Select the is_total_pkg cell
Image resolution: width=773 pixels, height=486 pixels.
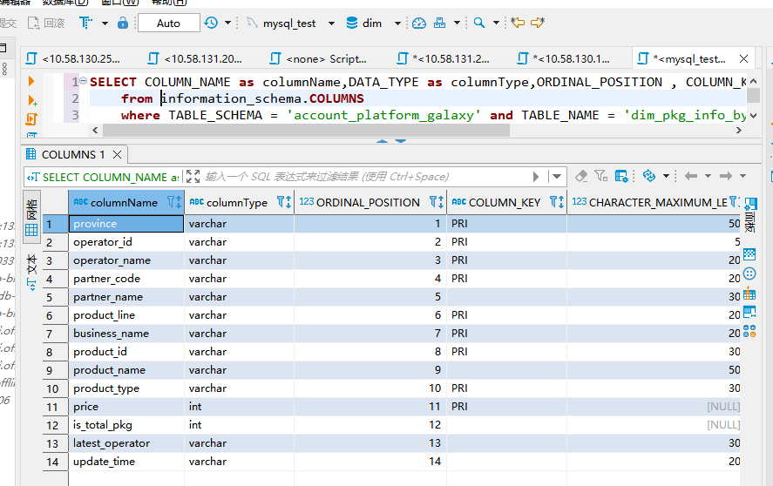[x=126, y=425]
